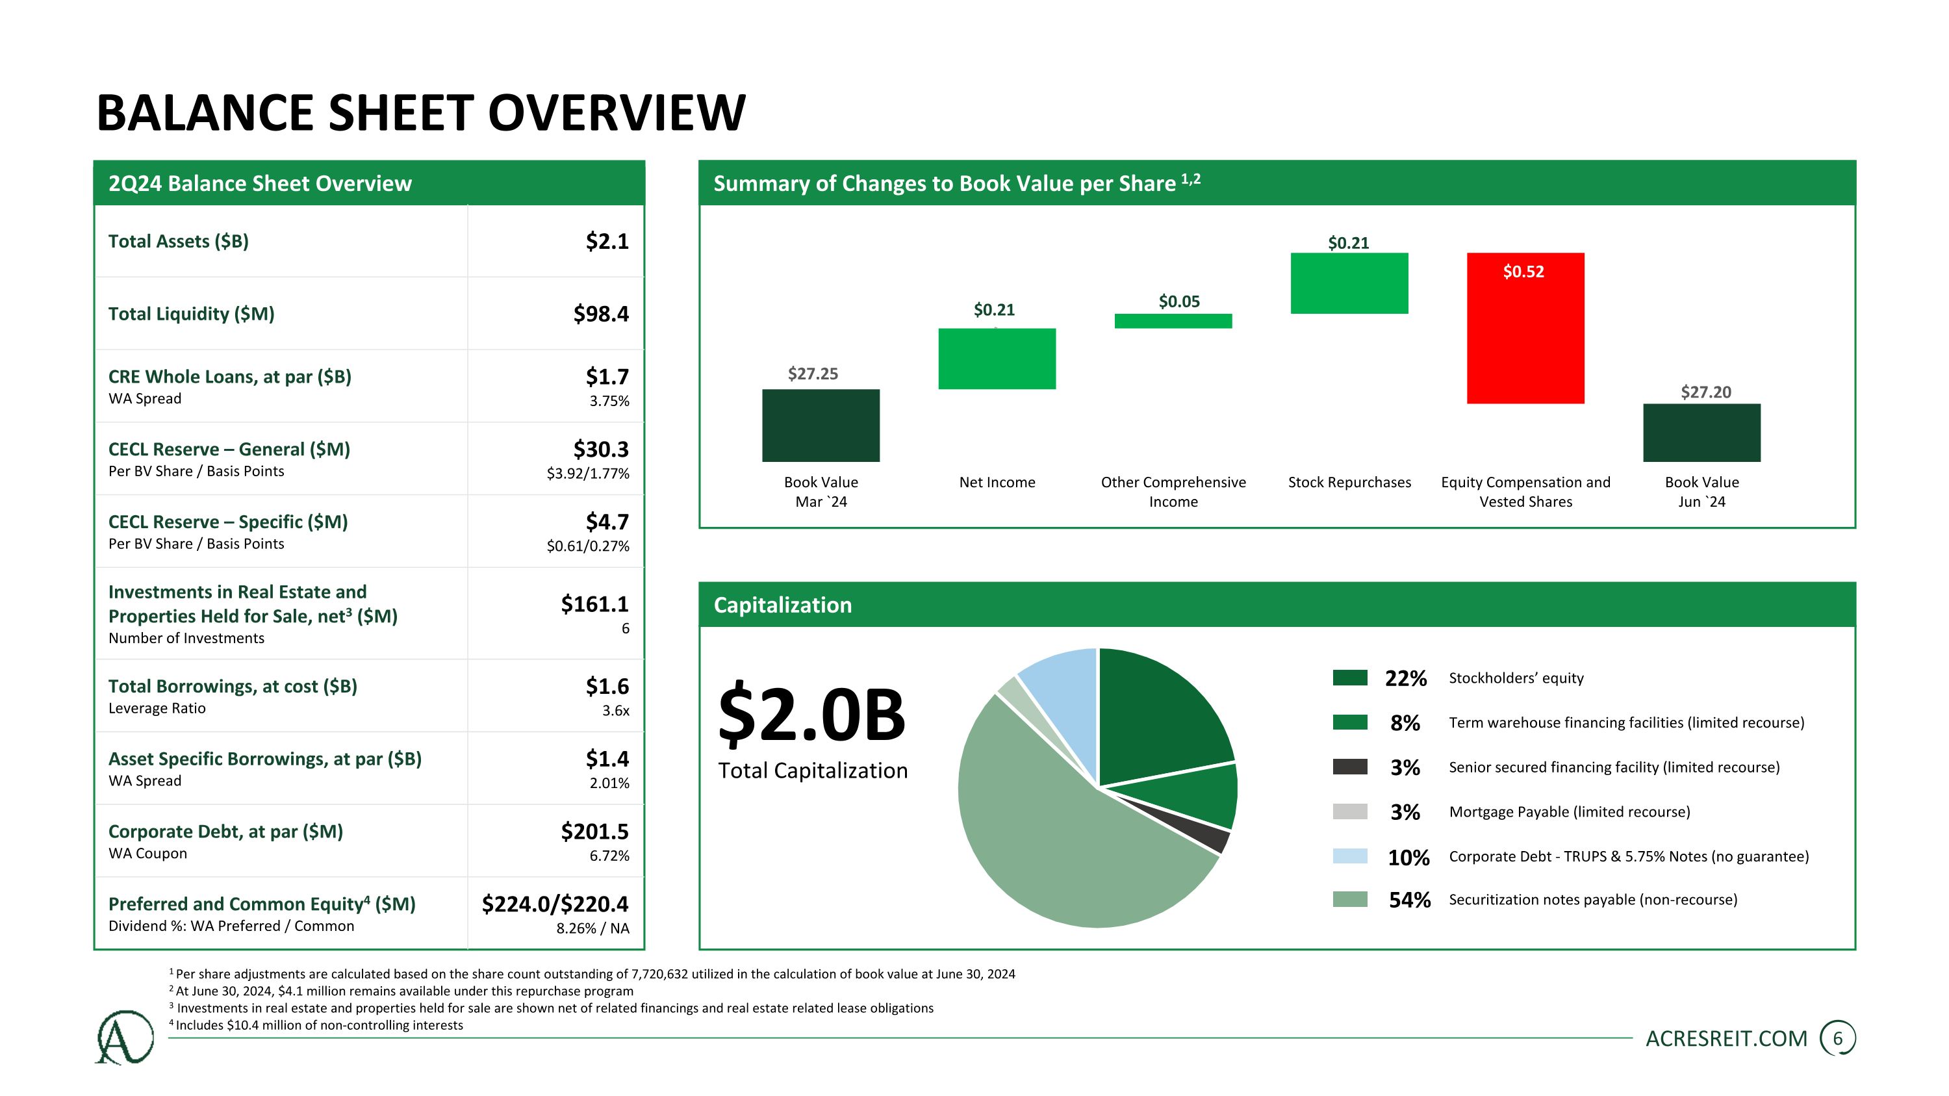
Task: Click the Senior secured financing facility legend swatch
Action: tap(1350, 767)
